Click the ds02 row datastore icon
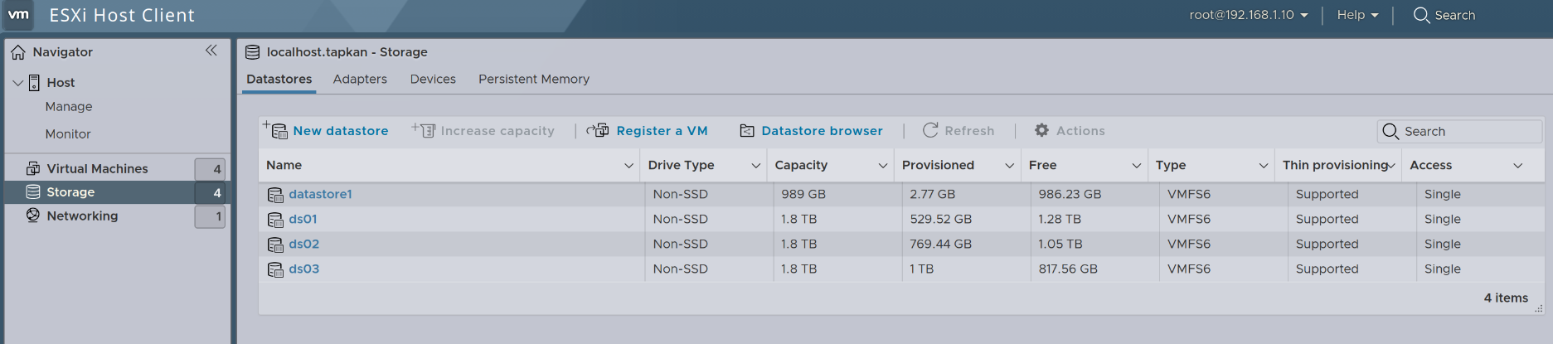The width and height of the screenshot is (1553, 344). click(275, 245)
